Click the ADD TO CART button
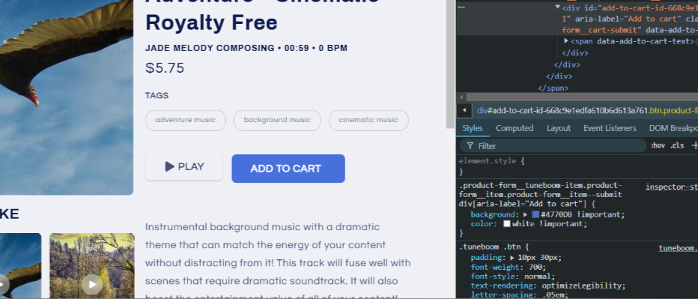 tap(288, 169)
